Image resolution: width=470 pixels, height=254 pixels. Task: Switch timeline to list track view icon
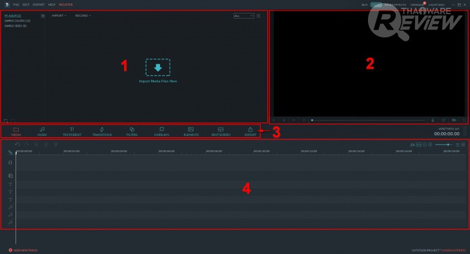click(x=457, y=144)
